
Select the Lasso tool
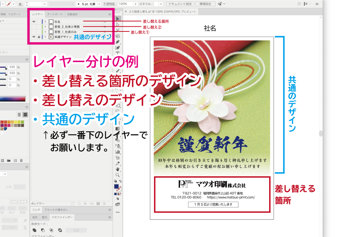pyautogui.click(x=118, y=36)
